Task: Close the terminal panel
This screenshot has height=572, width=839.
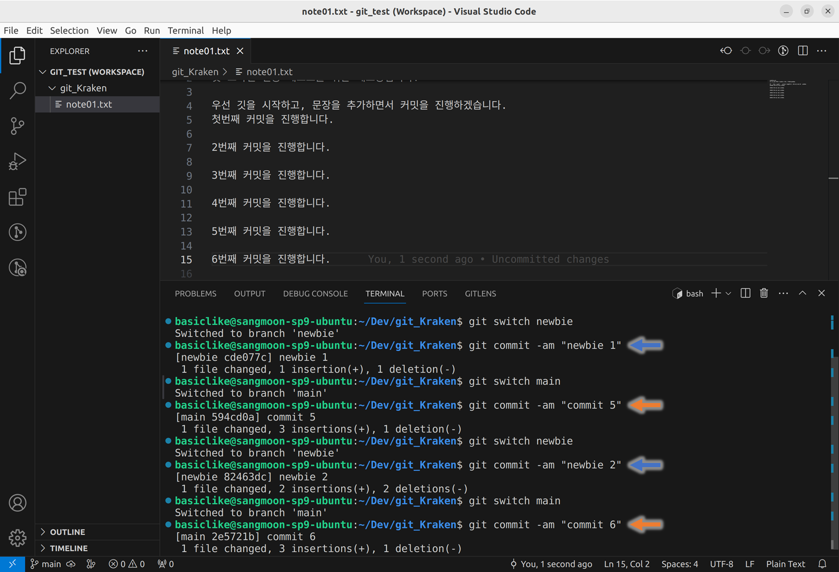Action: [821, 293]
